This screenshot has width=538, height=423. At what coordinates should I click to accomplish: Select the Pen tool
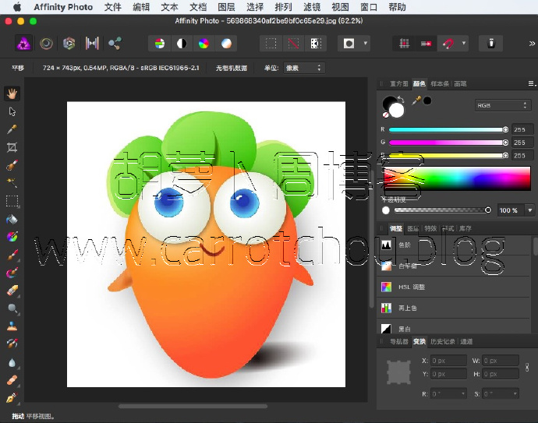click(12, 397)
